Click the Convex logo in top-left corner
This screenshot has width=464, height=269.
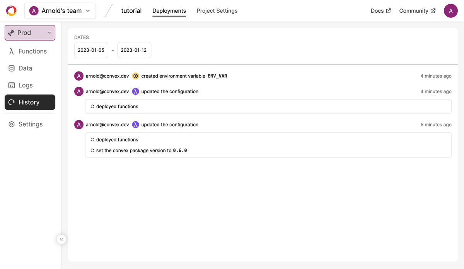11,10
